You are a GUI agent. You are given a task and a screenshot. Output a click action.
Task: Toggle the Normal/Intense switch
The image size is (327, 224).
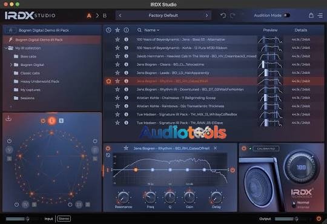pos(294,205)
